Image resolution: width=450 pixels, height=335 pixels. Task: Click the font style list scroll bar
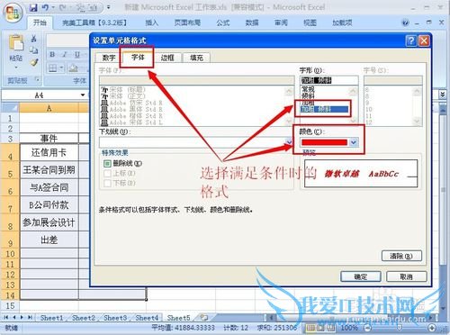[354, 105]
